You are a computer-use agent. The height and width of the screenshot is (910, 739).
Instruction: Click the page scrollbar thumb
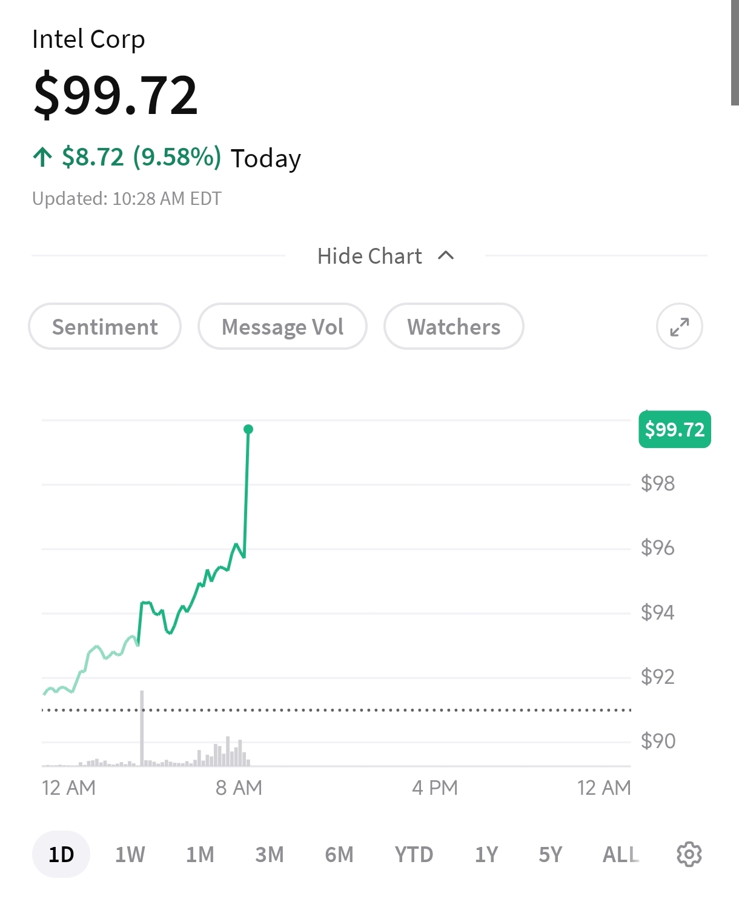point(735,53)
